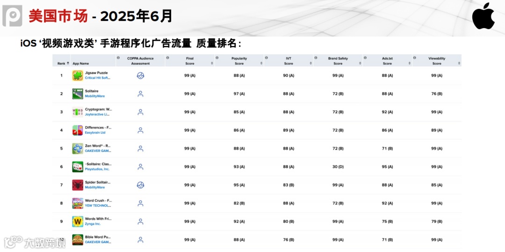Click the COPPA audience icon in Words With Friends row
The image size is (505, 252).
coord(140,222)
